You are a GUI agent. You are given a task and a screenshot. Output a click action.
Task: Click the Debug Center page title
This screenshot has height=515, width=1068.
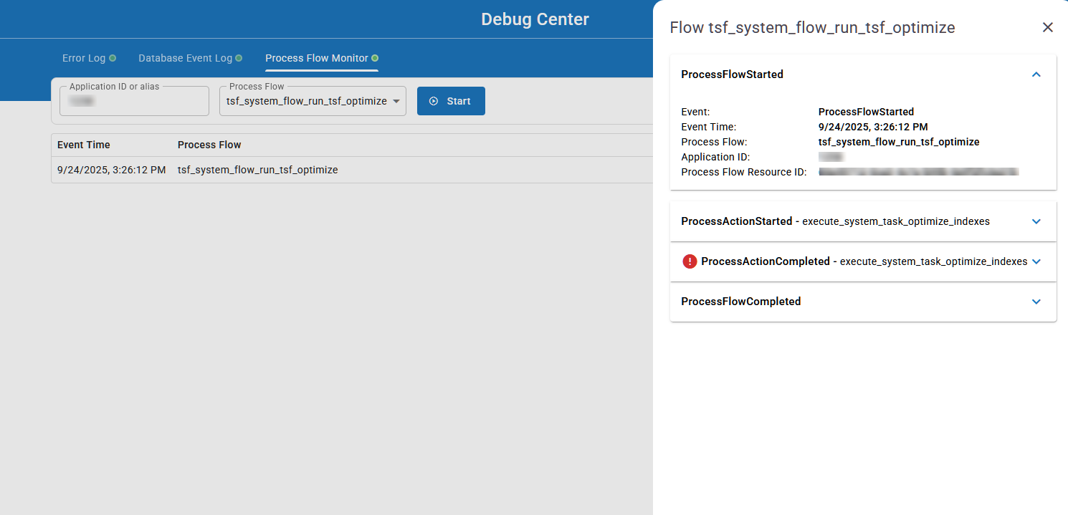(535, 19)
